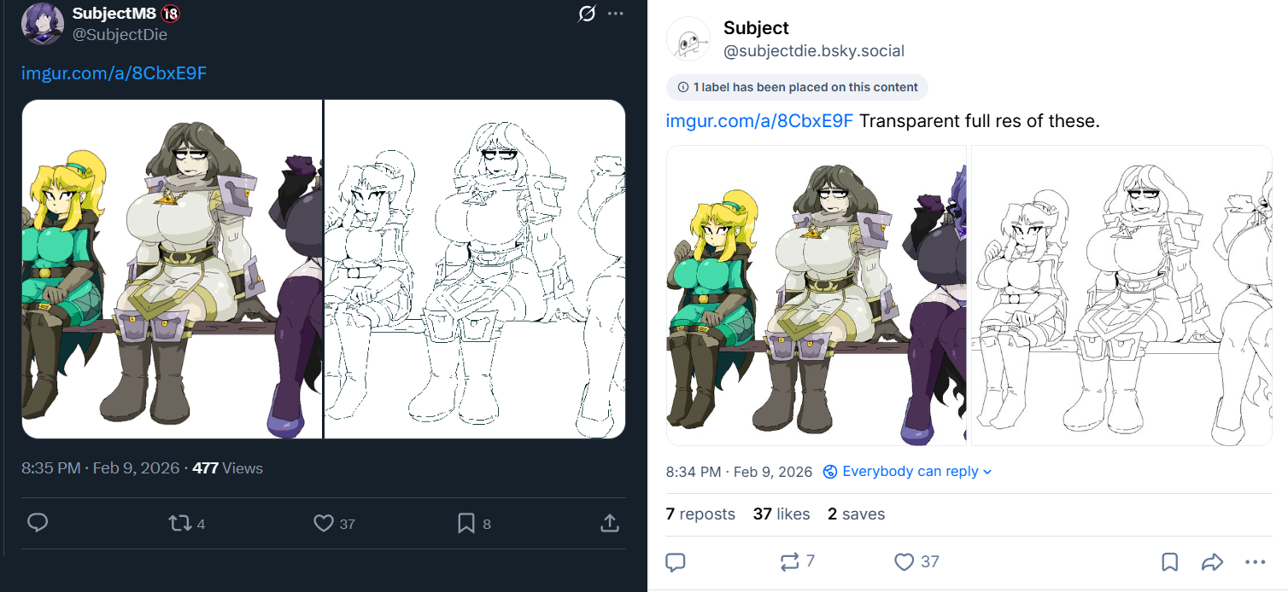This screenshot has width=1288, height=592.
Task: Save the Bluesky post with bookmark icon
Action: [x=1169, y=562]
